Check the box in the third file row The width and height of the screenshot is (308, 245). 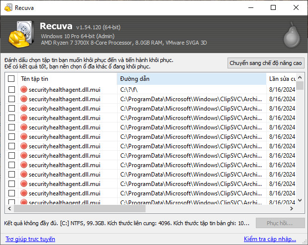click(11, 109)
